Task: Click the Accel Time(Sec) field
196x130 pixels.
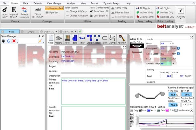Action: 166,76
